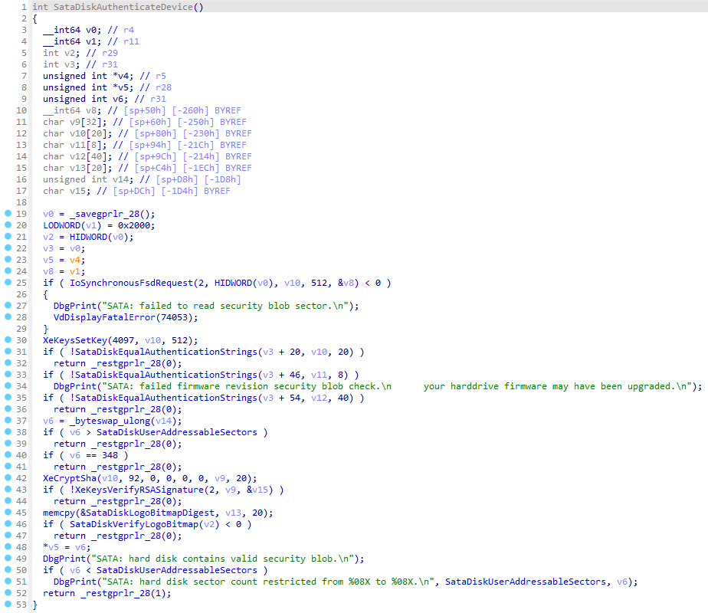Select '*v5 = v6' assignment

click(x=67, y=548)
